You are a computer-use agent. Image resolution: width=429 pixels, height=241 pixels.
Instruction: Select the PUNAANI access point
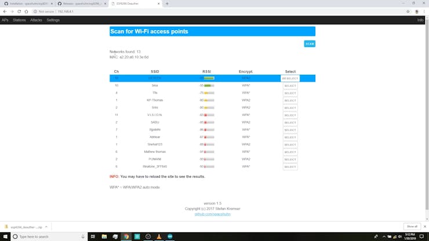[290, 159]
